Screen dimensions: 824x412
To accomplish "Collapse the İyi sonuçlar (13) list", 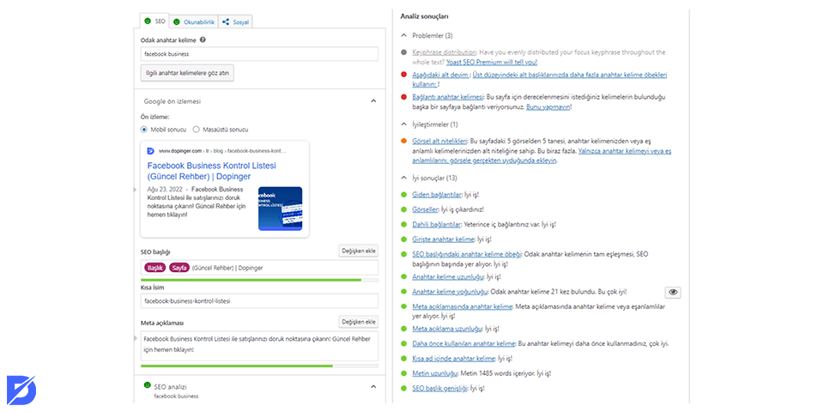I will click(x=403, y=178).
